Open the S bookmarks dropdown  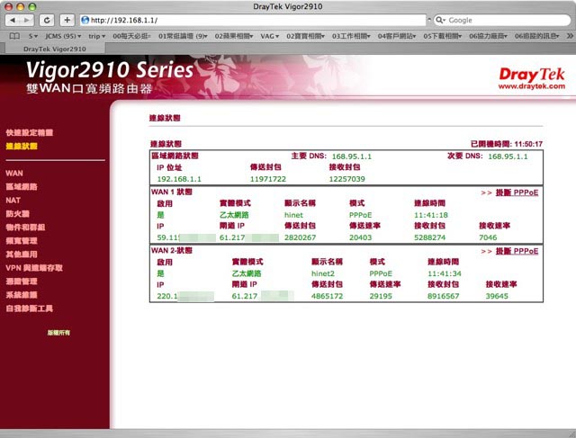point(33,36)
